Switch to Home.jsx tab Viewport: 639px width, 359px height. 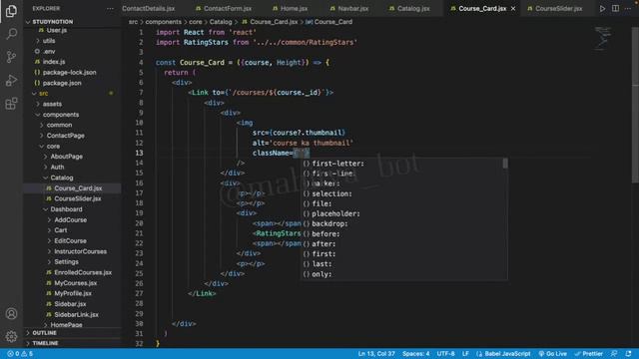[x=290, y=9]
